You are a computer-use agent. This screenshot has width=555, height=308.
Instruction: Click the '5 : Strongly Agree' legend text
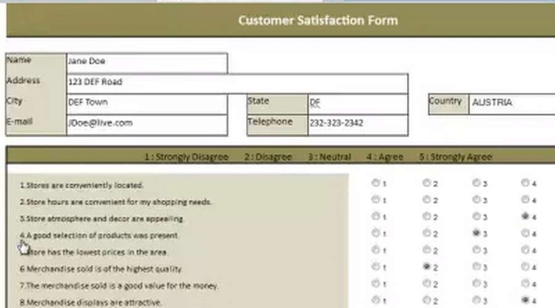[456, 156]
